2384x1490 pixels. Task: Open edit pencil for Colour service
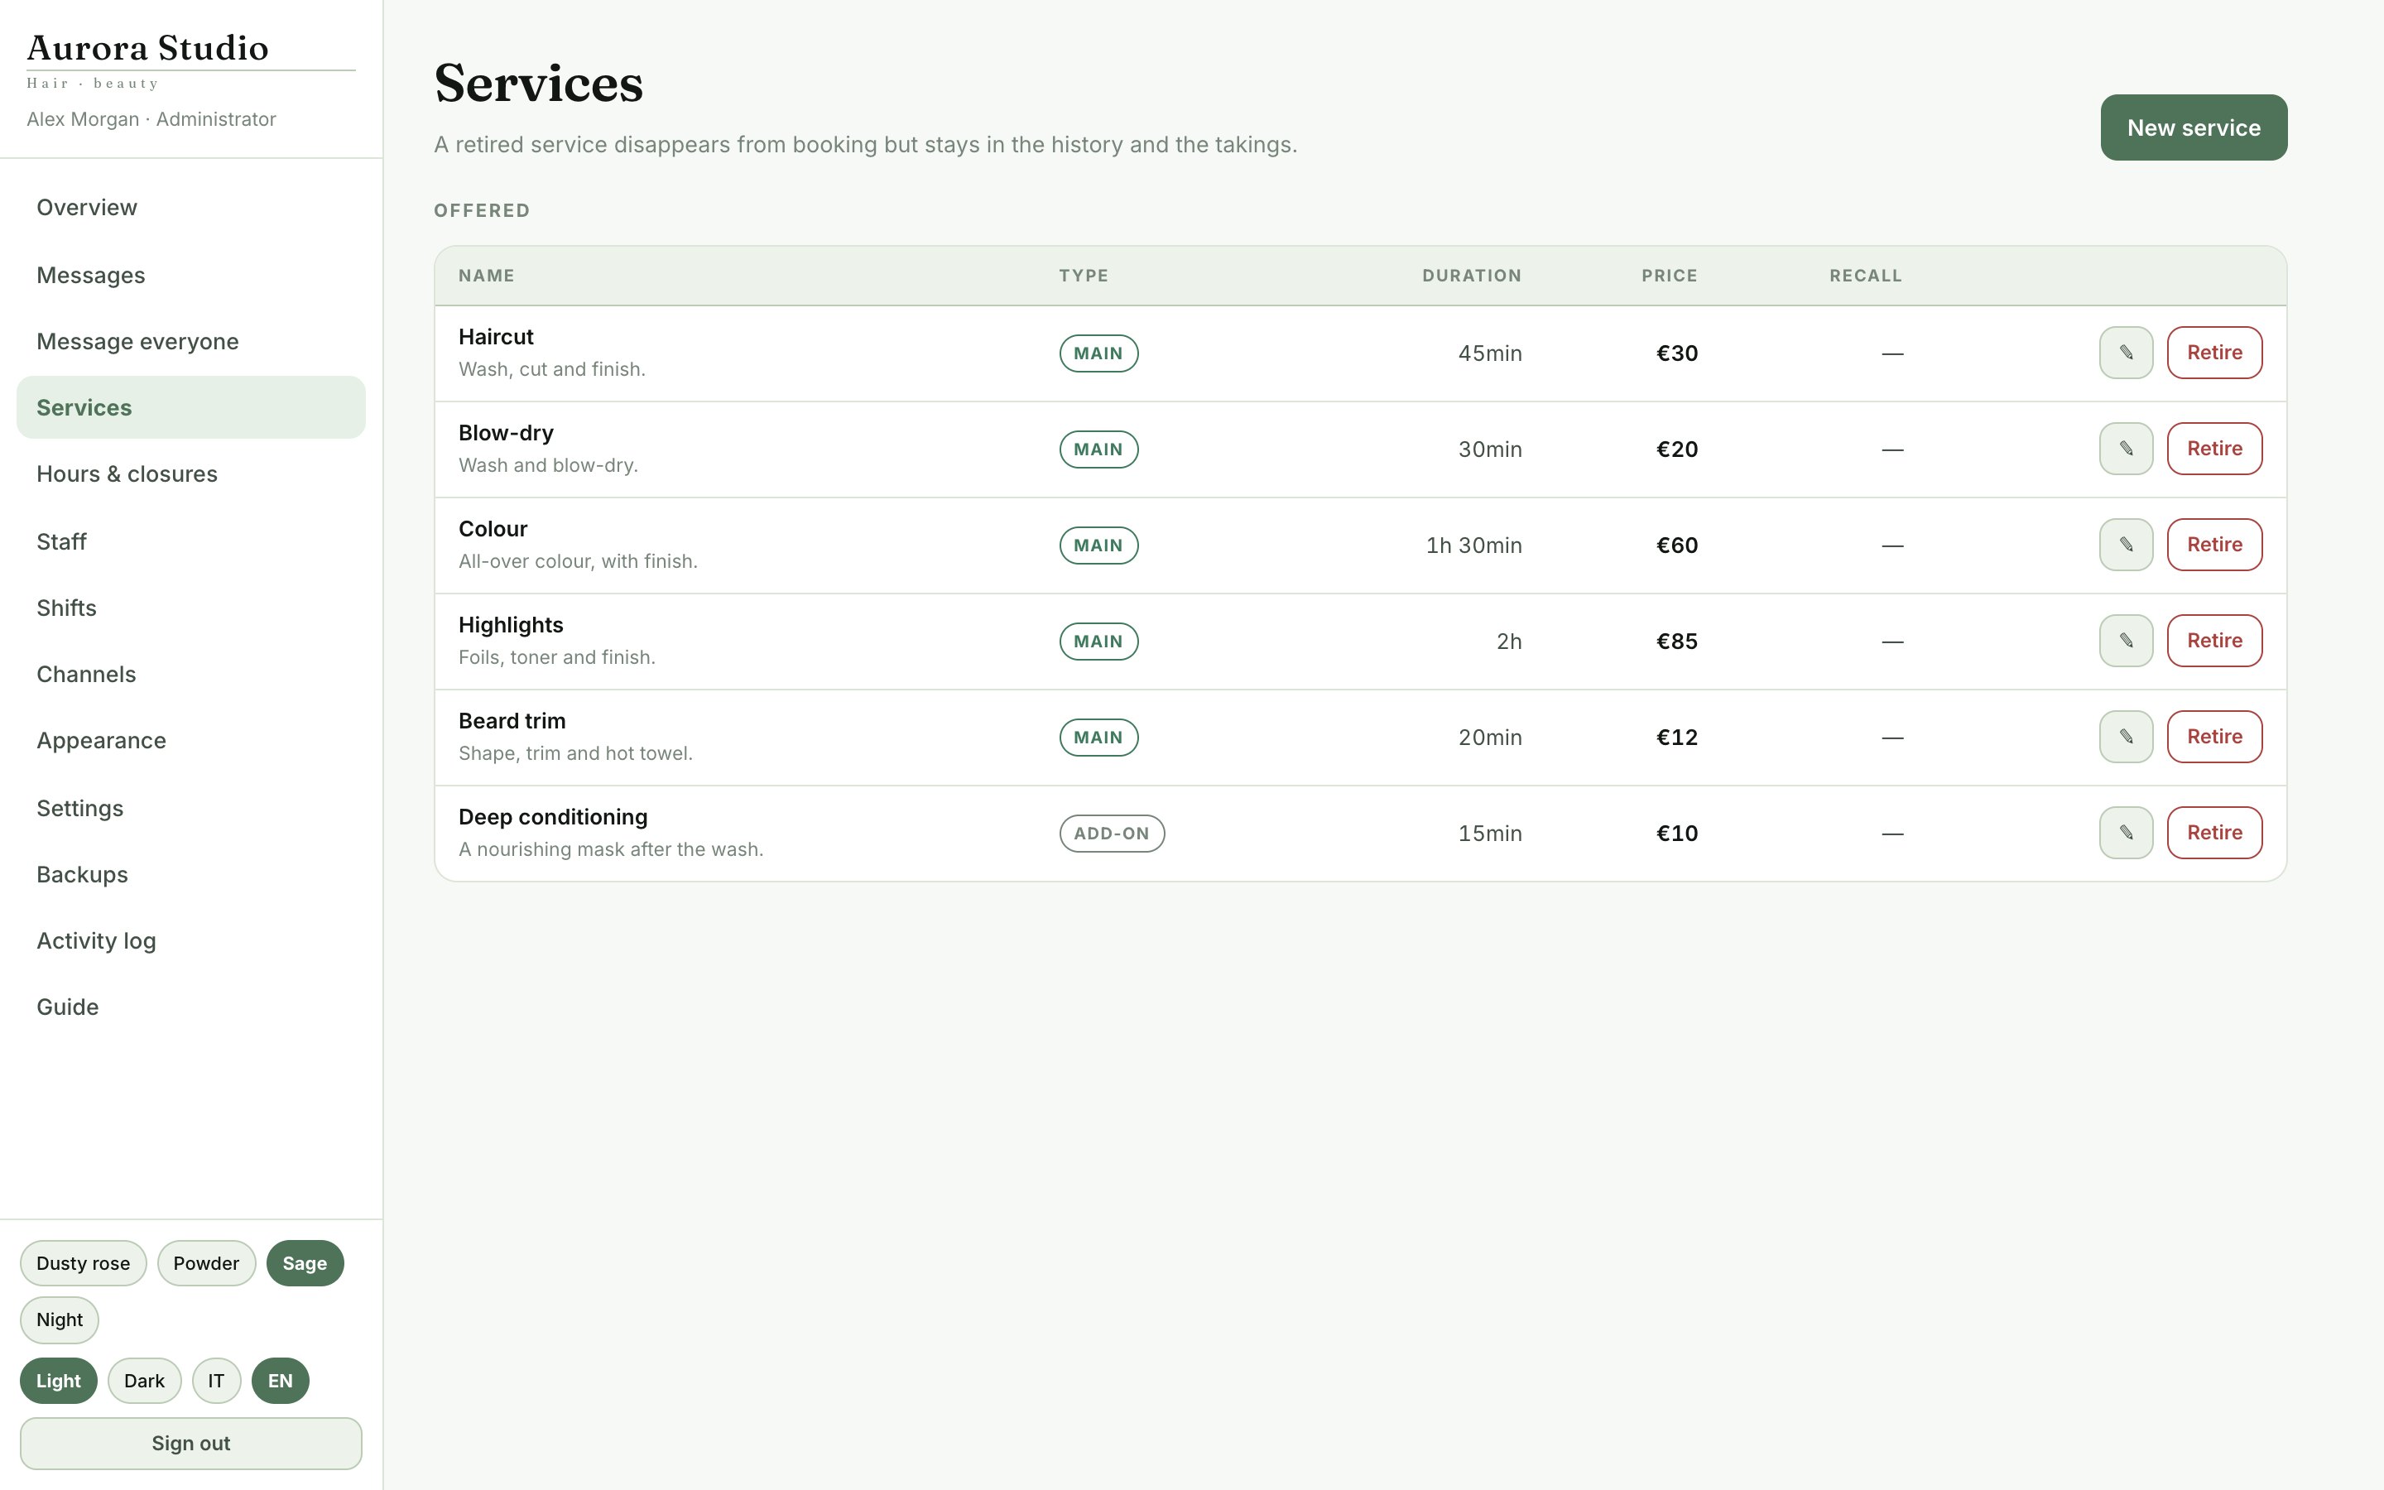click(x=2126, y=545)
